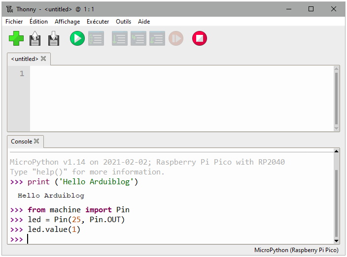Click the green plus New file icon
The image size is (347, 257).
16,38
